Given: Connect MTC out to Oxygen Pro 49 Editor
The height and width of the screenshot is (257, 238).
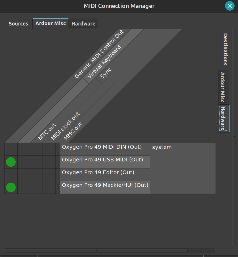Looking at the screenshot, I should (36, 175).
